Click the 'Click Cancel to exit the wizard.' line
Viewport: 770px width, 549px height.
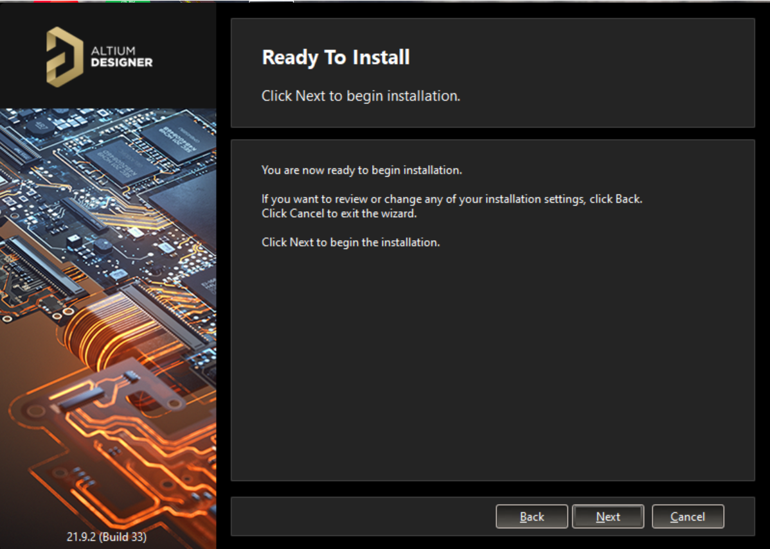[339, 213]
